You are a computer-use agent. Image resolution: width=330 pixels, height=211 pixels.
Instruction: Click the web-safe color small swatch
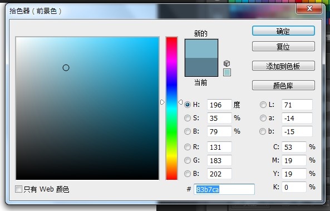pos(227,72)
